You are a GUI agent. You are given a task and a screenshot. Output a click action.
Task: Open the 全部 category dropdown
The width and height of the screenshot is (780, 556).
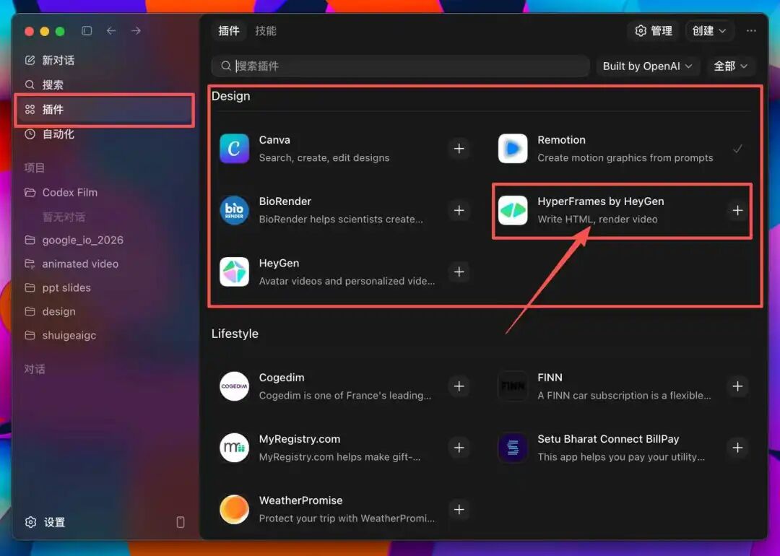[731, 66]
